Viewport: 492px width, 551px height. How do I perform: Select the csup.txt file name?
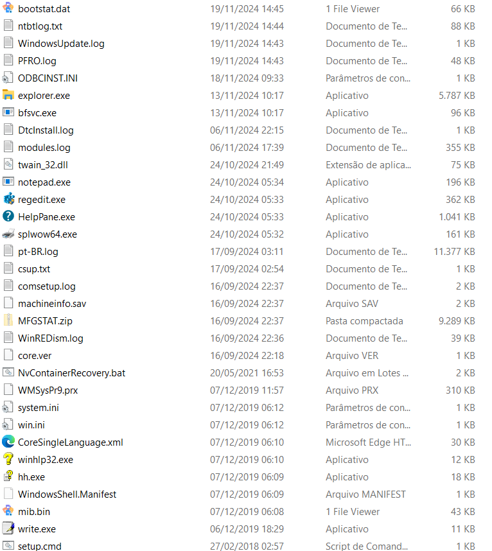[34, 269]
